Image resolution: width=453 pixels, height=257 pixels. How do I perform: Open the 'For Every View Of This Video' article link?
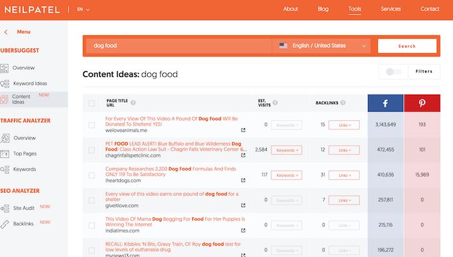[172, 122]
